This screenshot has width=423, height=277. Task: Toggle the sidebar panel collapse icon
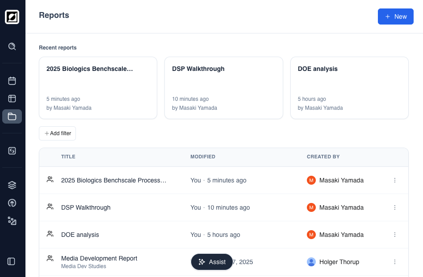[12, 261]
